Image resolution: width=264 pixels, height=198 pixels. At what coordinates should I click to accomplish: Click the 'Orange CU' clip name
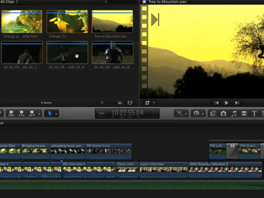click(57, 36)
